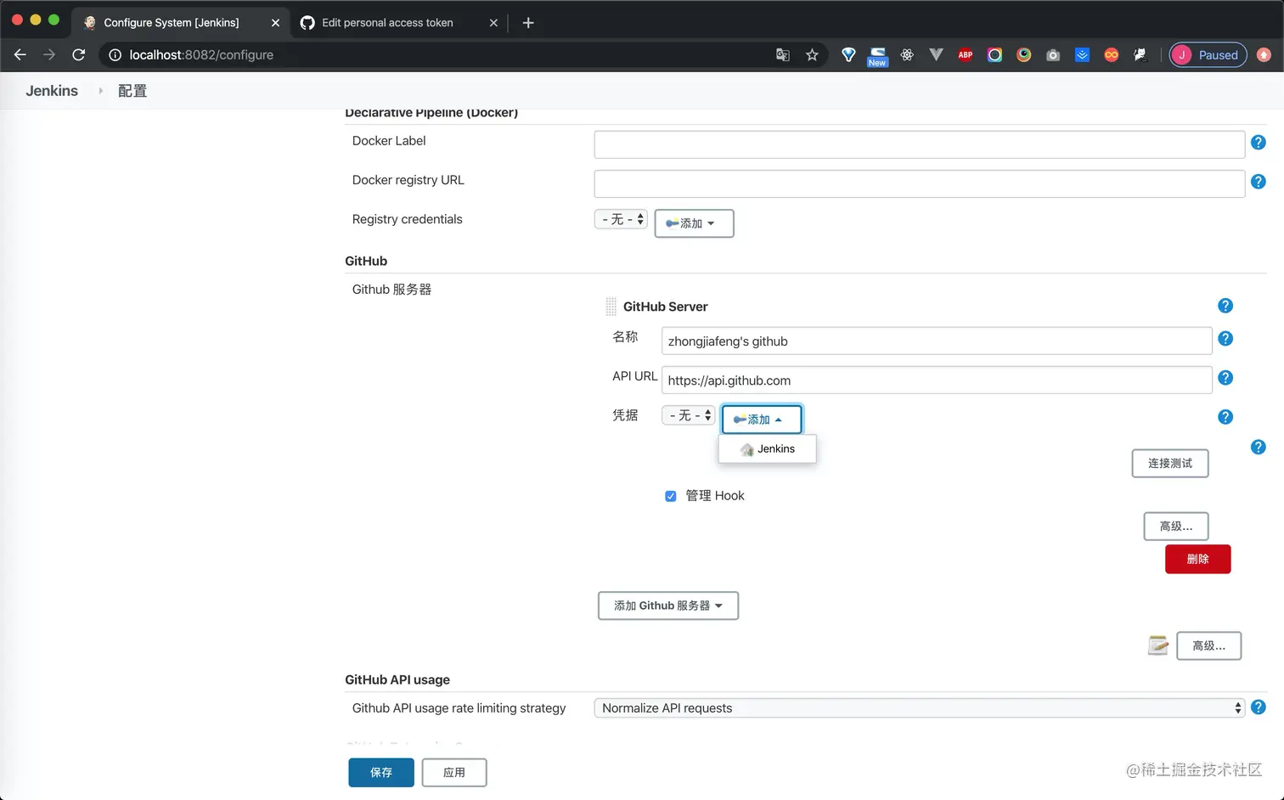Click the 连接测试 button
The image size is (1284, 800).
[x=1170, y=464]
